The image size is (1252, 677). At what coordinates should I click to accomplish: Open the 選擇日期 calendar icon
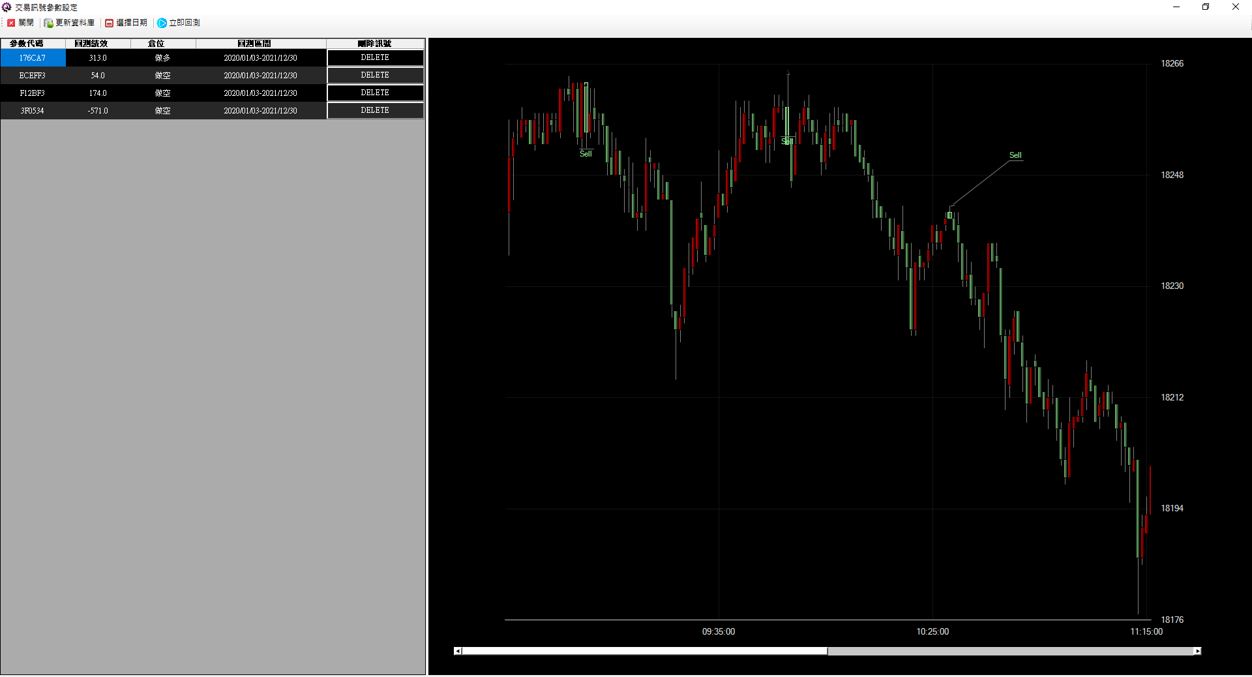click(109, 23)
